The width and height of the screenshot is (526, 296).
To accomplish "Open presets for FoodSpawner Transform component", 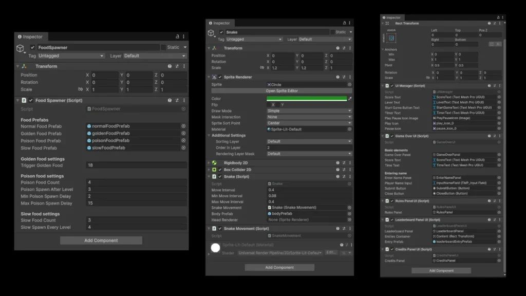I will pos(177,66).
